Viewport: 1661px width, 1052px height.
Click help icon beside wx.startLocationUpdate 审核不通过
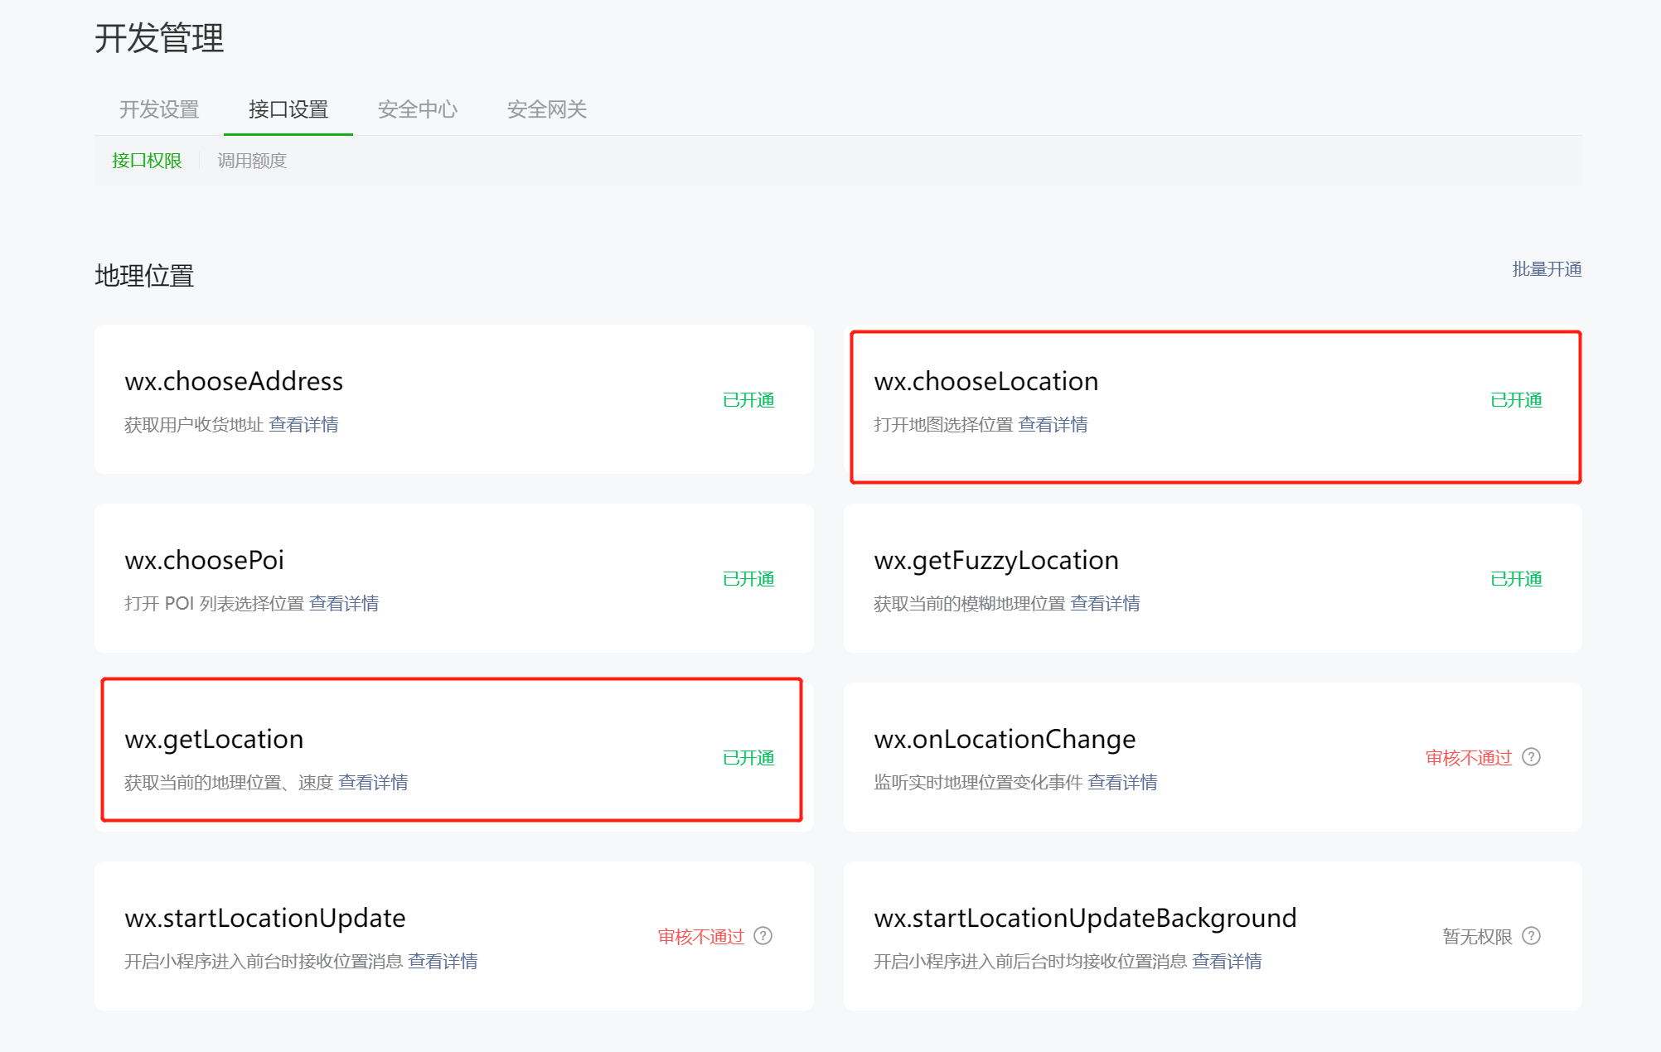(x=763, y=936)
